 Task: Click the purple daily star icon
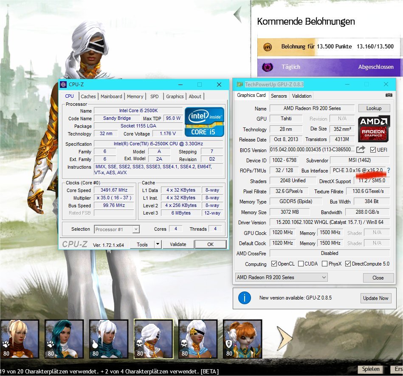(267, 68)
